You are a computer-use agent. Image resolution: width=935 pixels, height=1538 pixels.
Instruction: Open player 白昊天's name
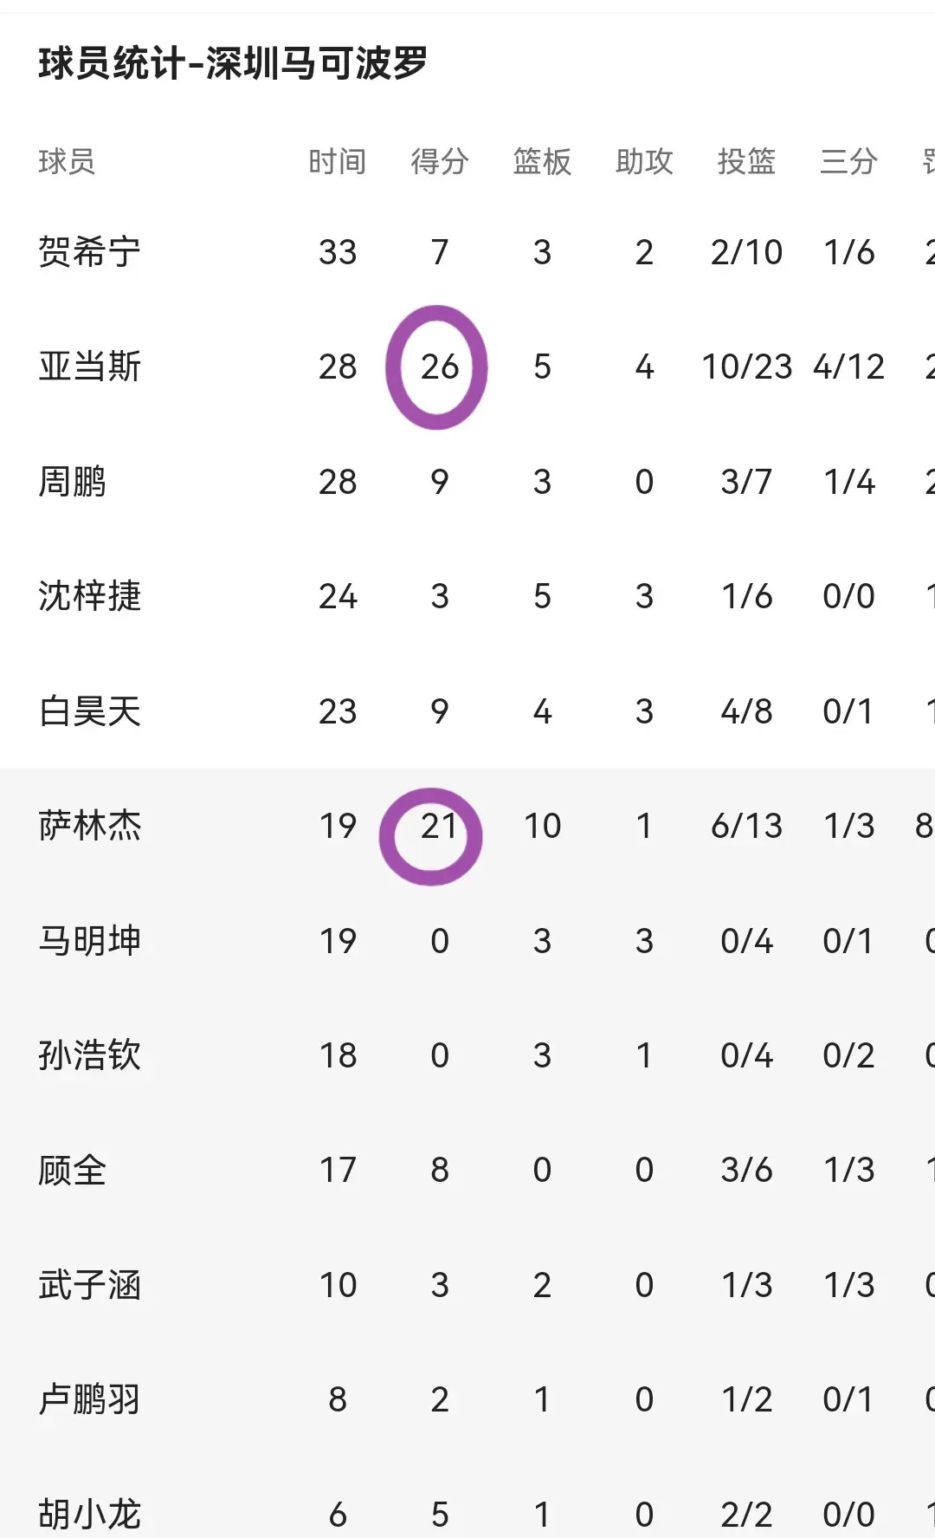coord(89,711)
